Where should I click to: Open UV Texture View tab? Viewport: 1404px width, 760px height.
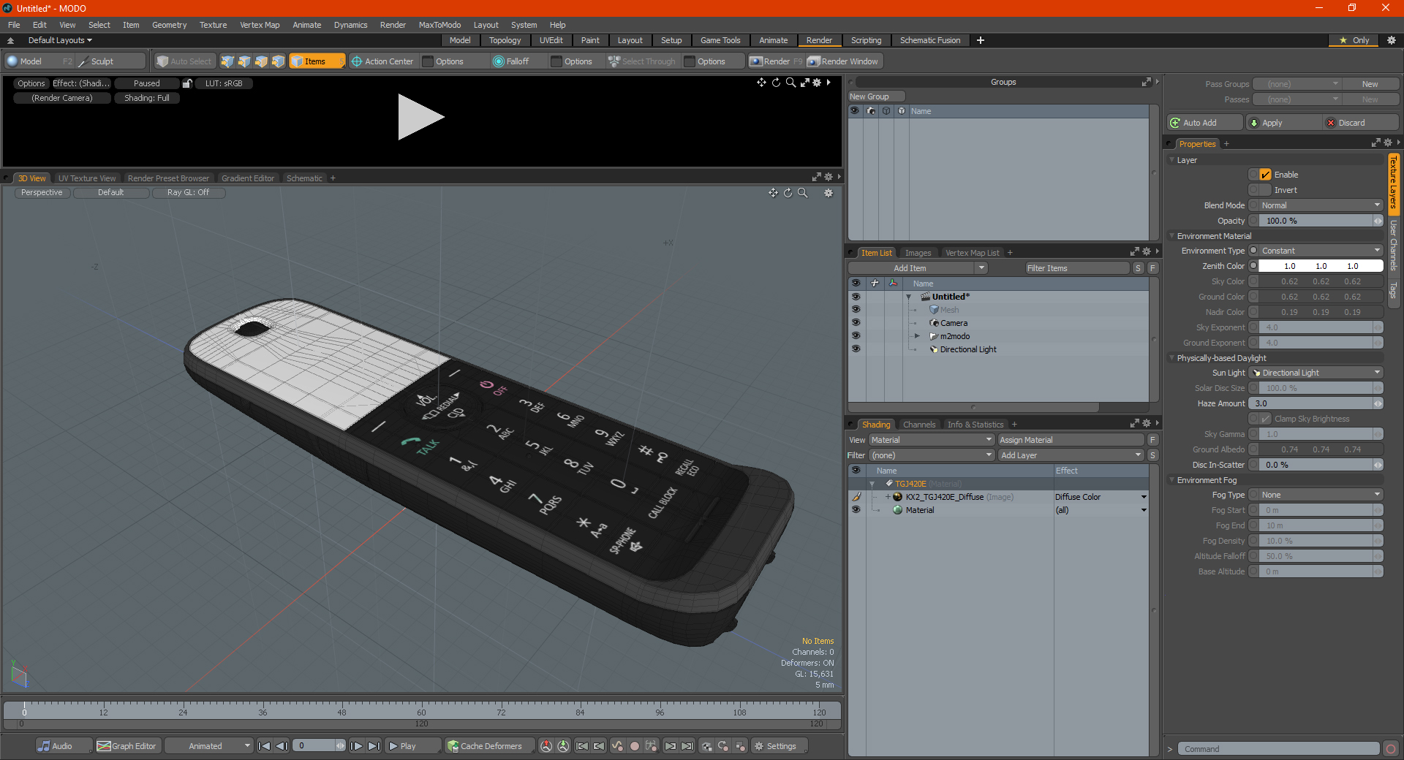coord(87,178)
